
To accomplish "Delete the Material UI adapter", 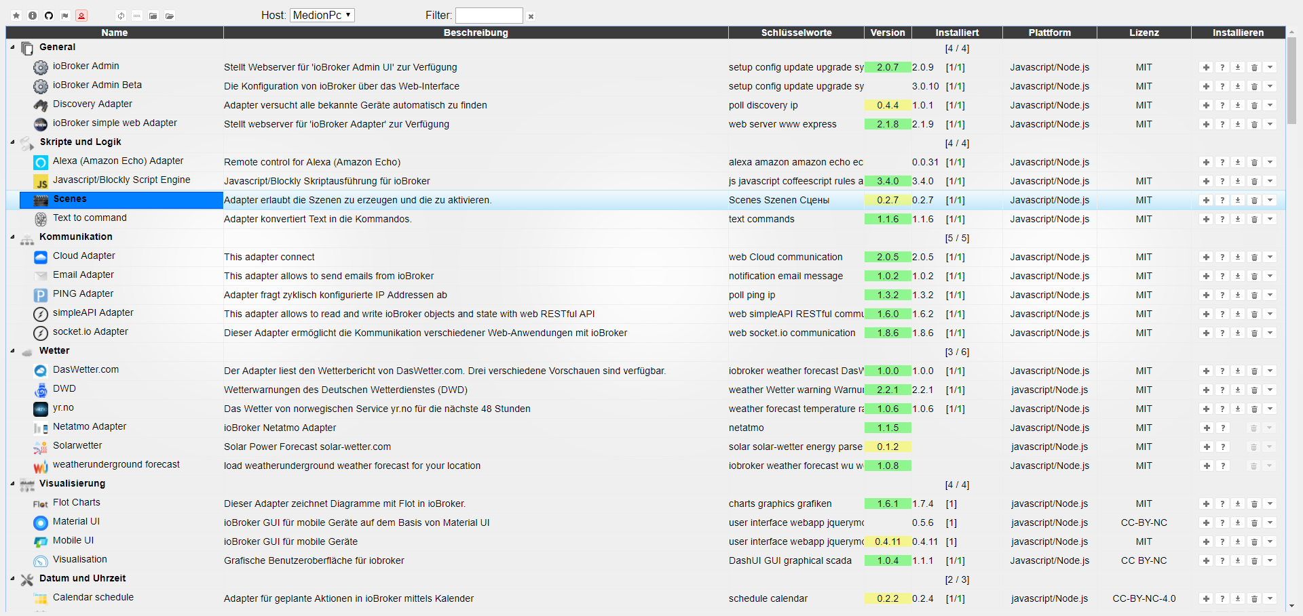I will coord(1254,523).
